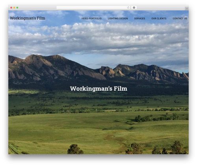Go to the Services page
The height and width of the screenshot is (166, 197).
click(x=139, y=18)
